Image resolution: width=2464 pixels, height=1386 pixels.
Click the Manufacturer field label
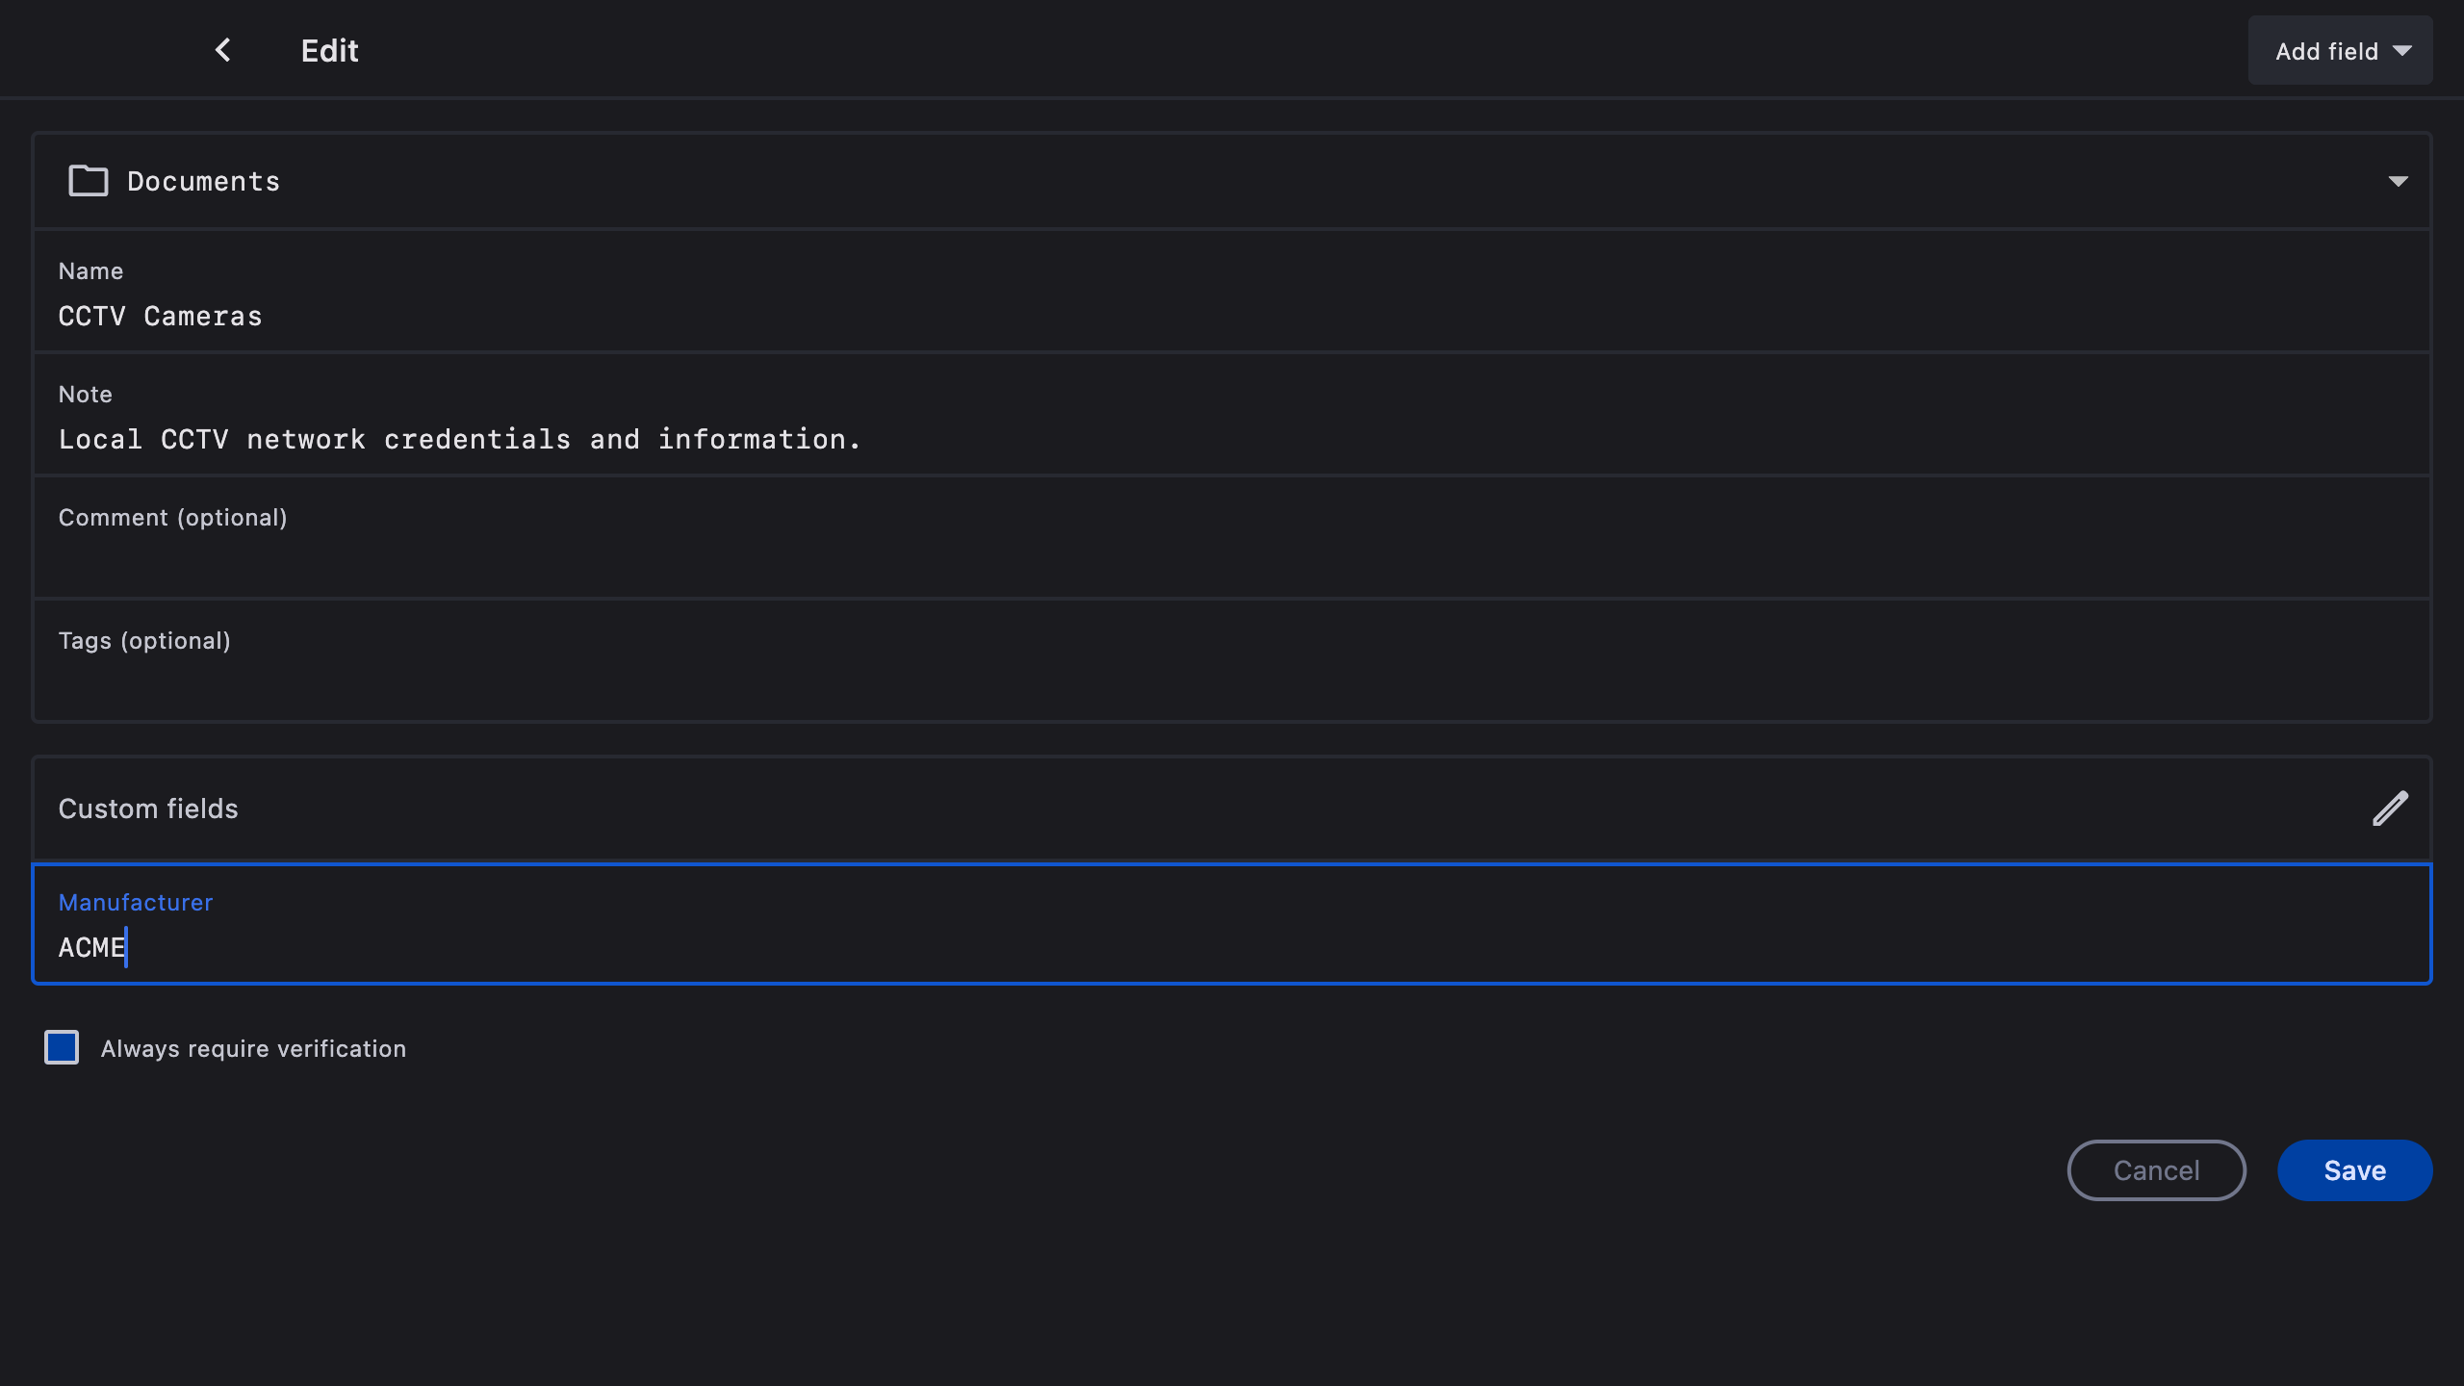pos(136,902)
